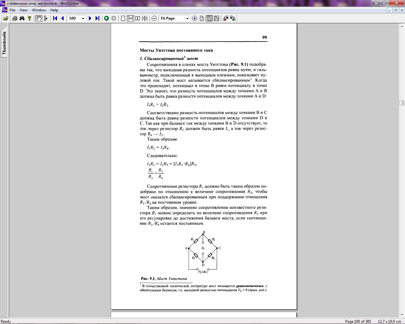
Task: Open the page number dropdown arrow
Action: click(83, 18)
